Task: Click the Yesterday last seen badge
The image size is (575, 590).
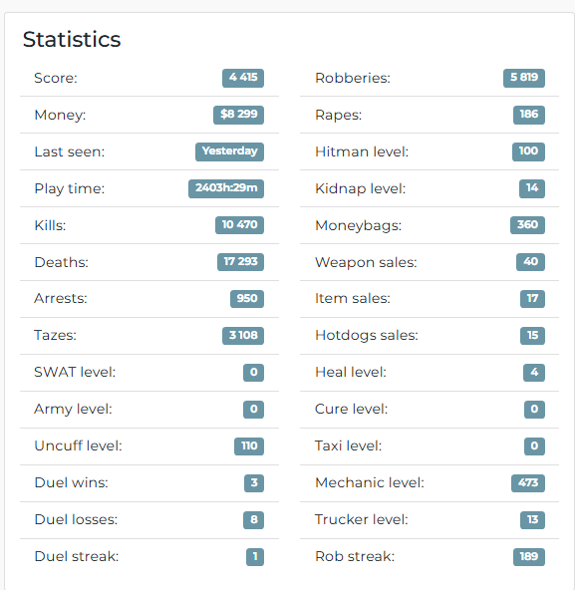Action: tap(229, 151)
